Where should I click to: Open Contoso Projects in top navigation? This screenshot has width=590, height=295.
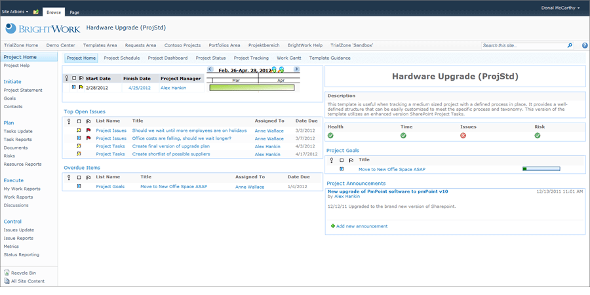182,45
